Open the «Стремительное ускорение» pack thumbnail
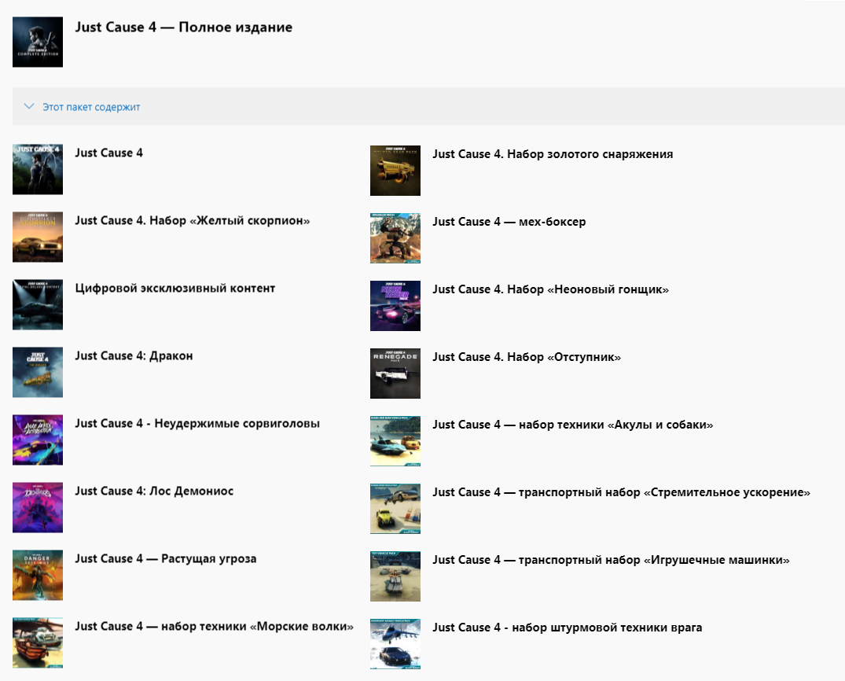Screen dimensions: 845x681 [x=395, y=509]
